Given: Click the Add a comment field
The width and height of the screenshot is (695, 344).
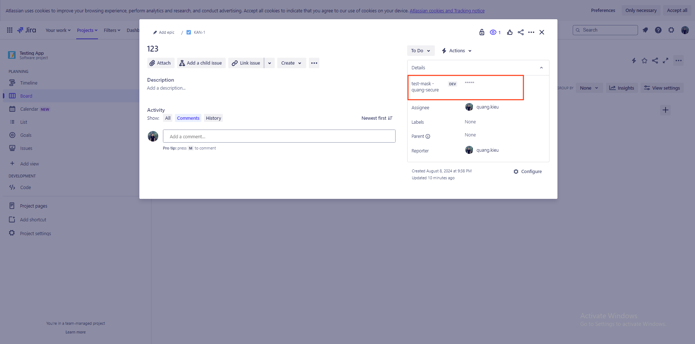Looking at the screenshot, I should 279,136.
